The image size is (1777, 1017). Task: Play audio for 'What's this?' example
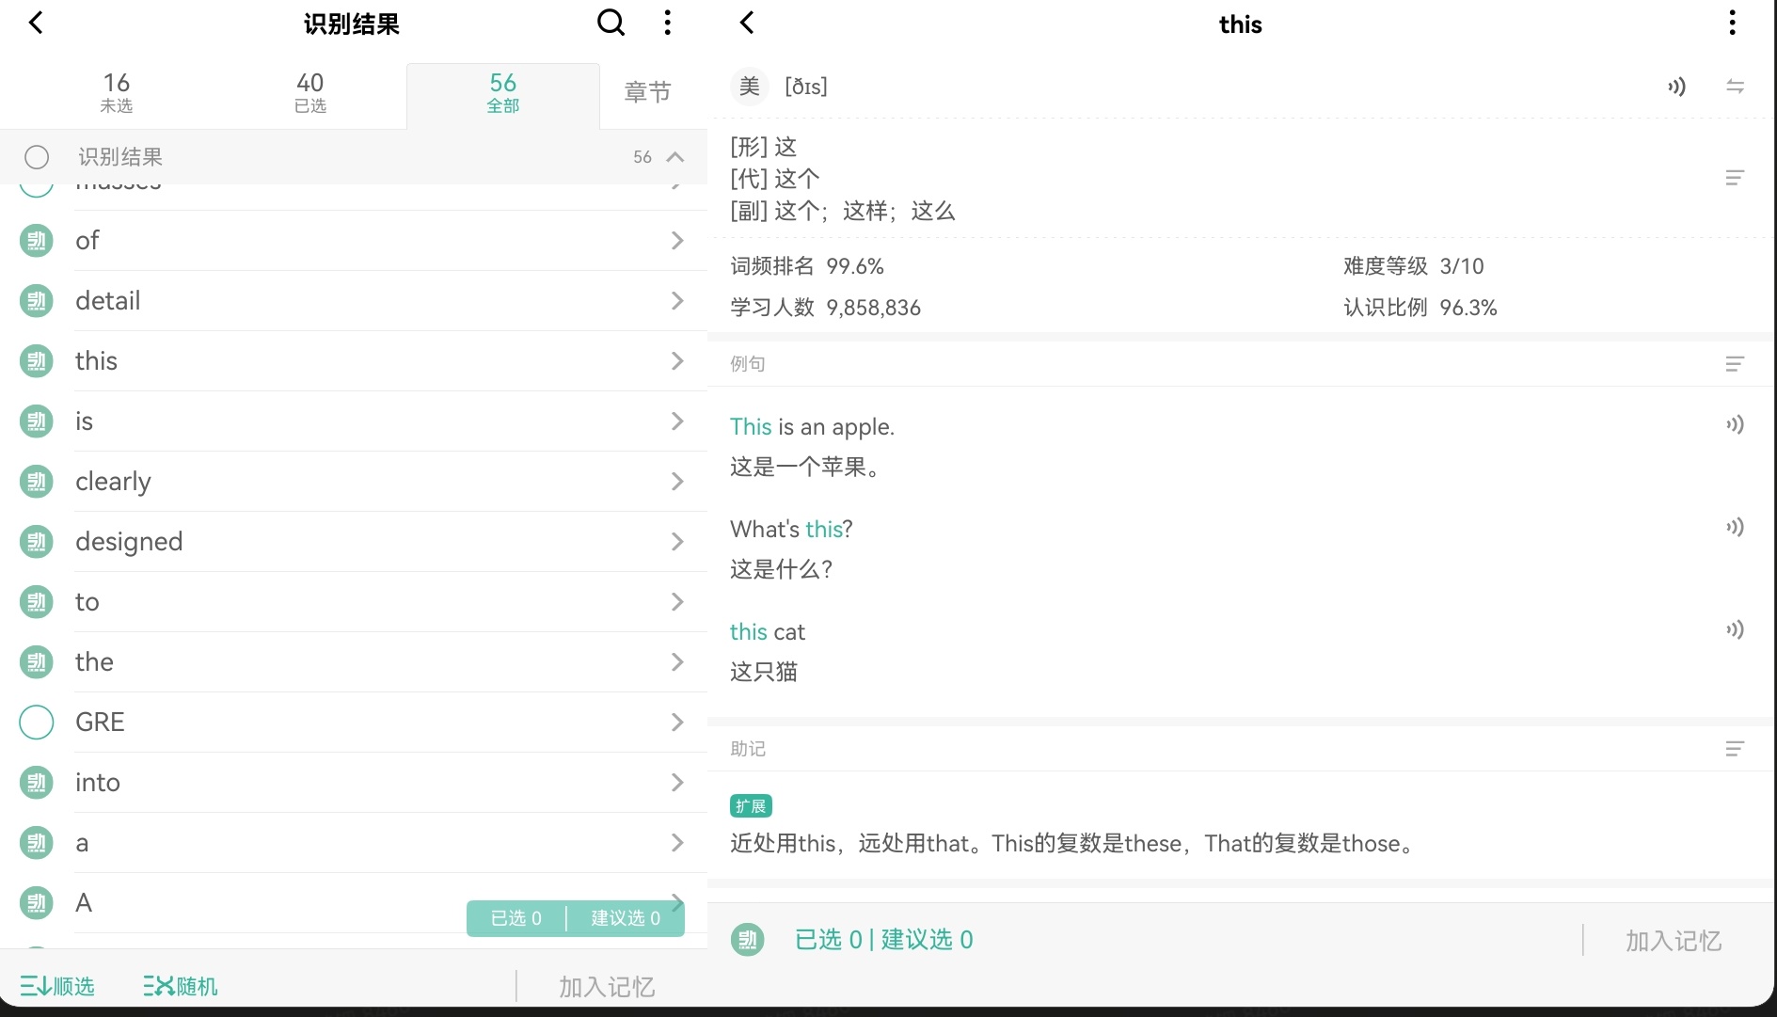(x=1735, y=528)
